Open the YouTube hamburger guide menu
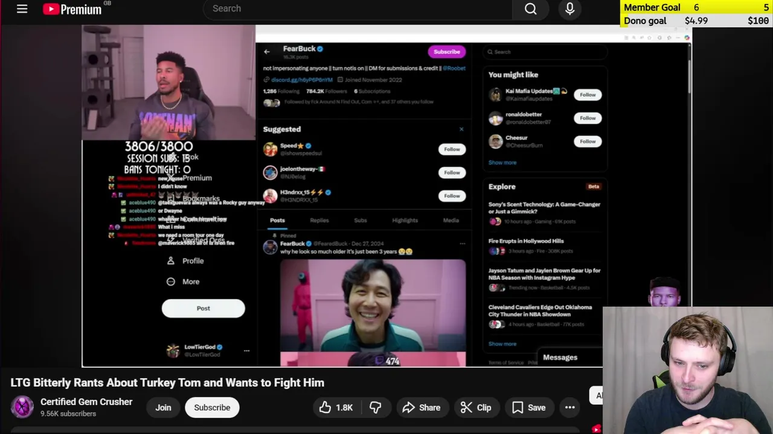Screen dimensions: 773x434 click(22, 8)
